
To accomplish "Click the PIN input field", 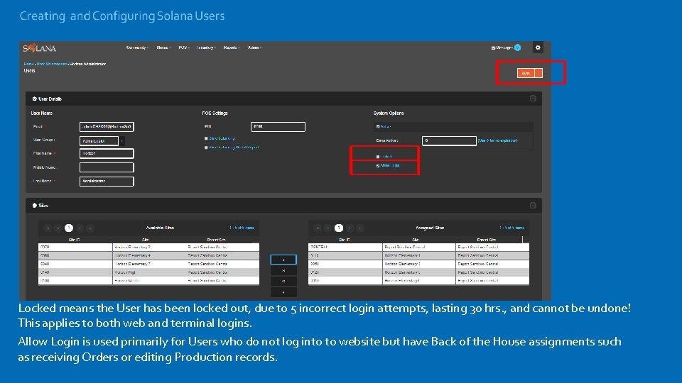I will pyautogui.click(x=278, y=127).
